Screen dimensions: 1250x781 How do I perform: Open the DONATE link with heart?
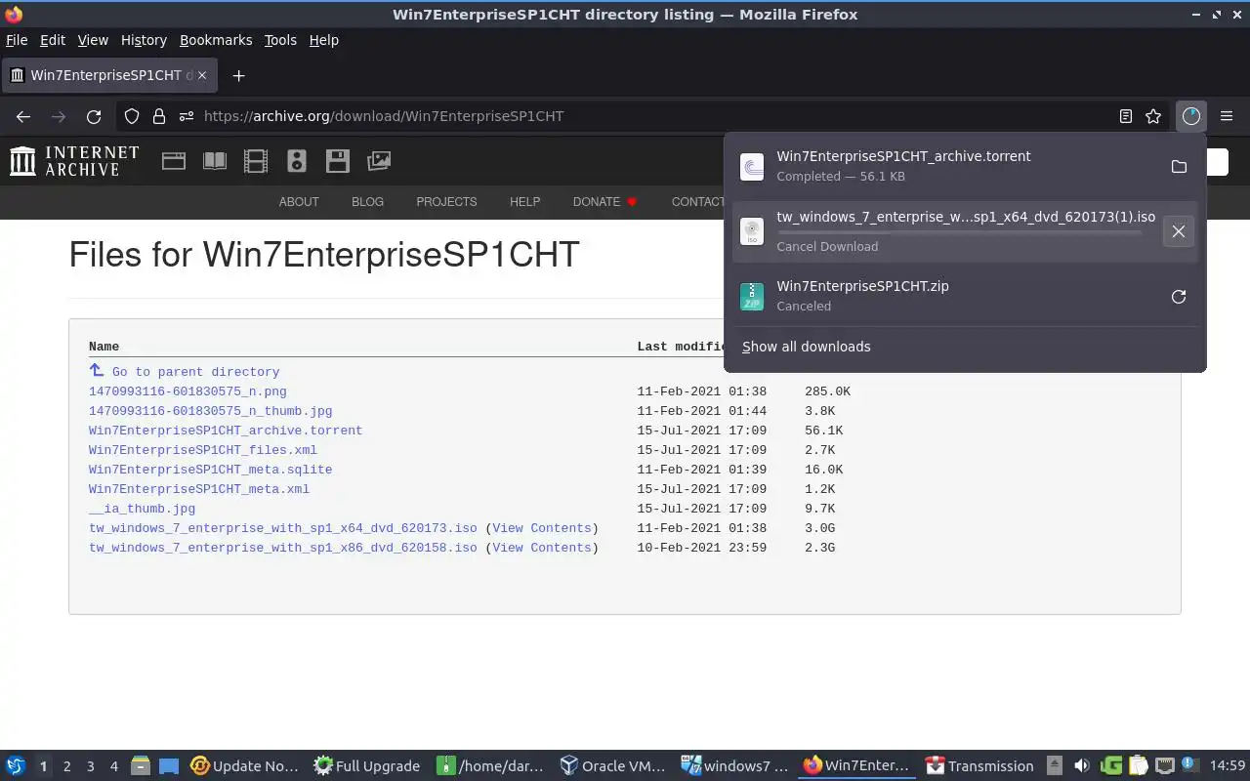pyautogui.click(x=604, y=202)
